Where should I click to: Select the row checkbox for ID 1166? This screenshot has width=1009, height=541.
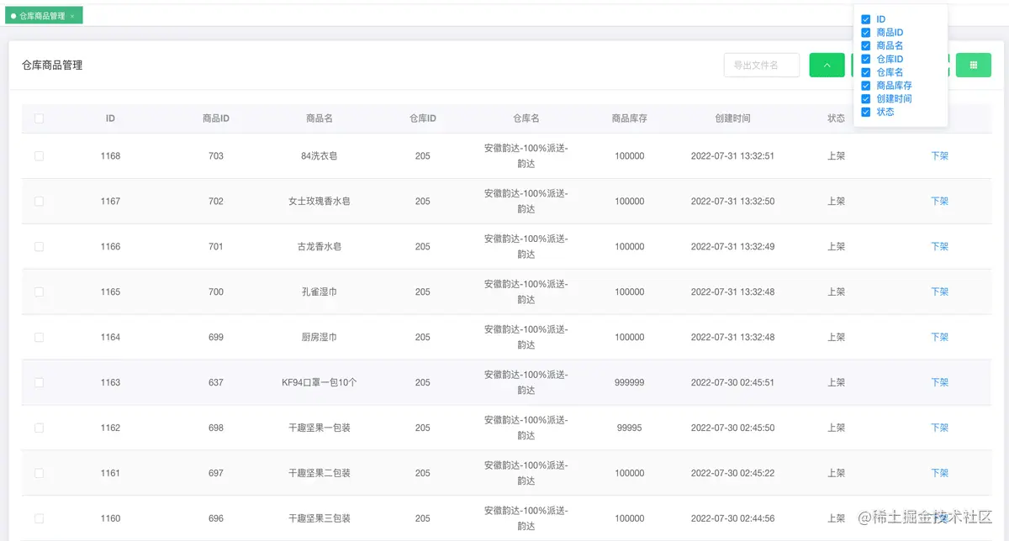pos(39,247)
